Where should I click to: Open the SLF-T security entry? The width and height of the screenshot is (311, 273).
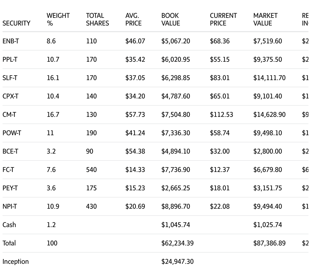[x=10, y=78]
